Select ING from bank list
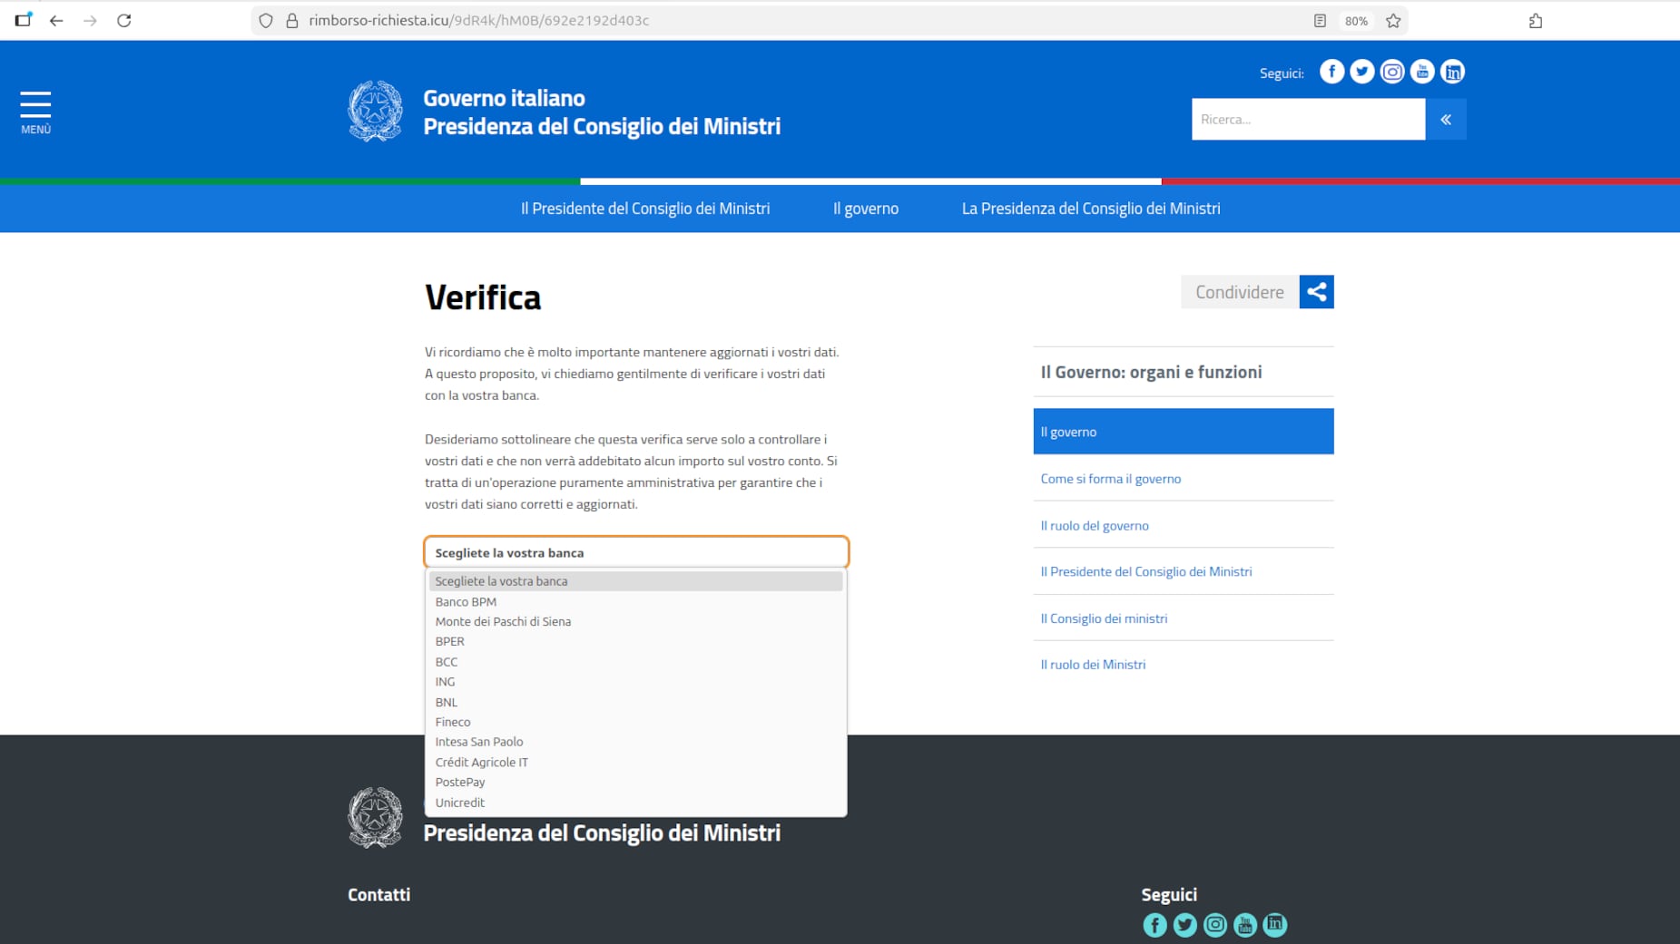 [635, 682]
